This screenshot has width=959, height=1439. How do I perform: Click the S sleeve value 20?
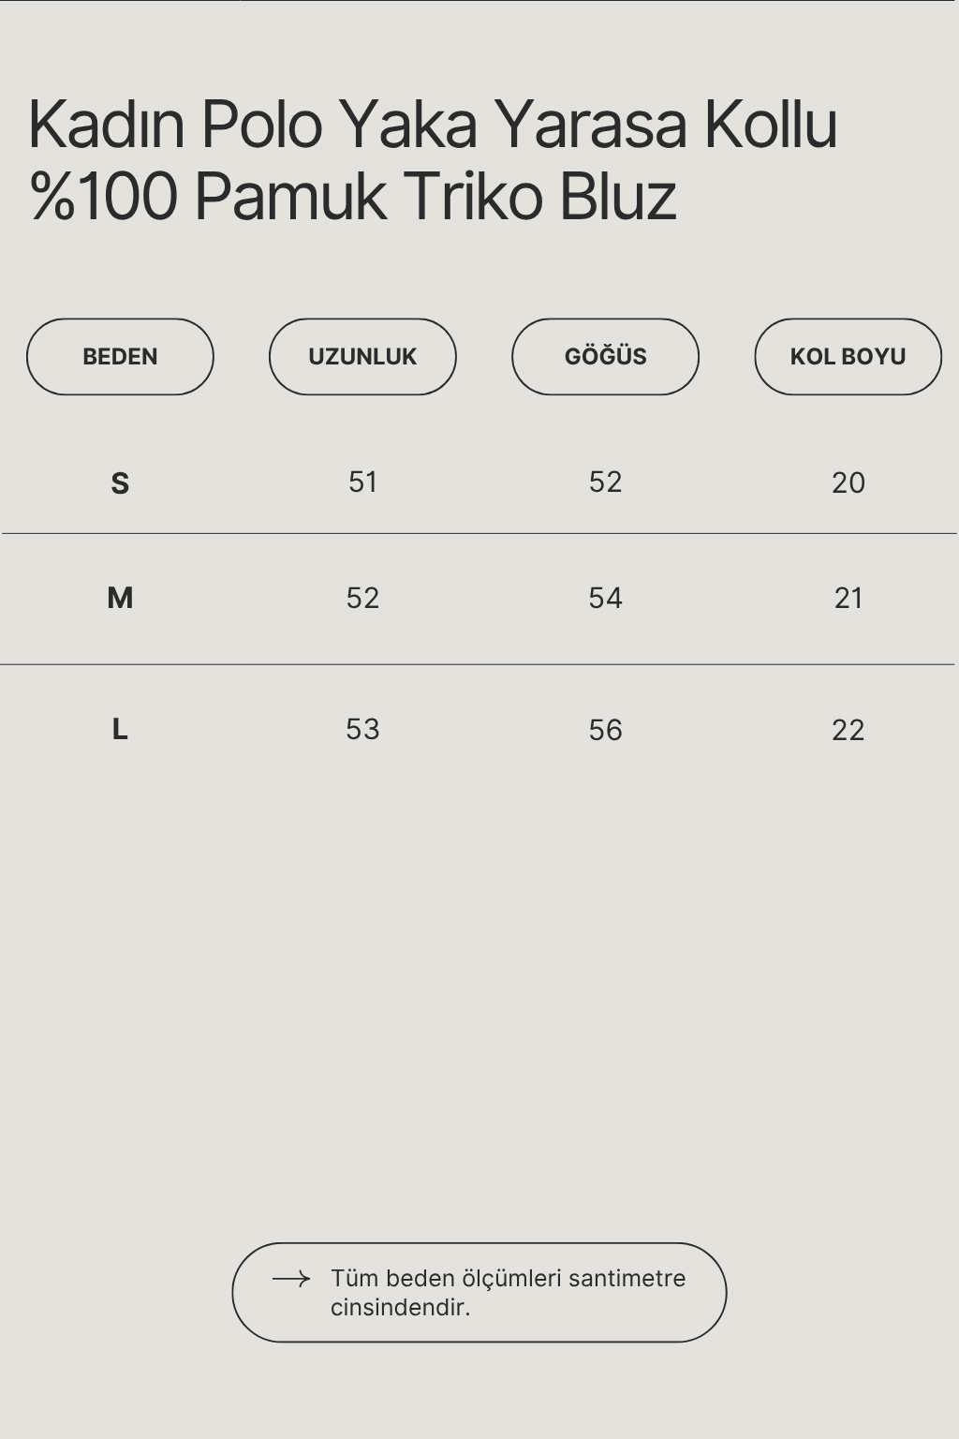click(848, 482)
